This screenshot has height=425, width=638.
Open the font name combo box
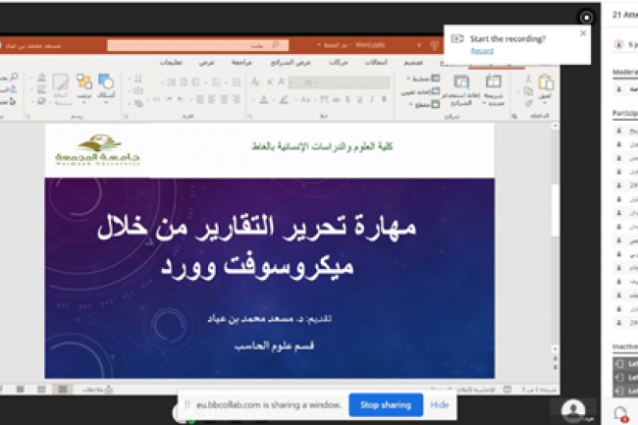pos(354,82)
